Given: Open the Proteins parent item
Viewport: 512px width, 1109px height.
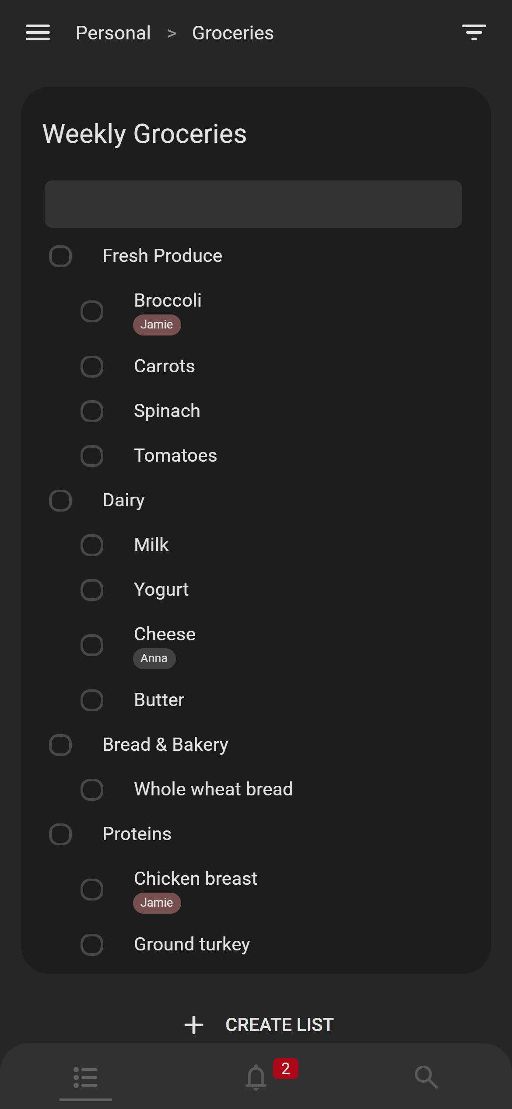Looking at the screenshot, I should click(x=137, y=834).
